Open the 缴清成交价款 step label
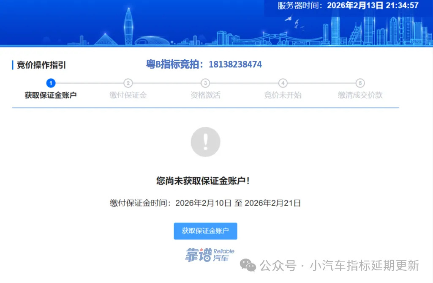The height and width of the screenshot is (283, 433). (x=360, y=95)
